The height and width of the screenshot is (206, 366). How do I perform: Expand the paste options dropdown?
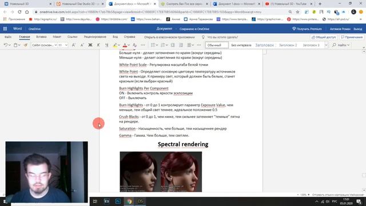point(19,45)
